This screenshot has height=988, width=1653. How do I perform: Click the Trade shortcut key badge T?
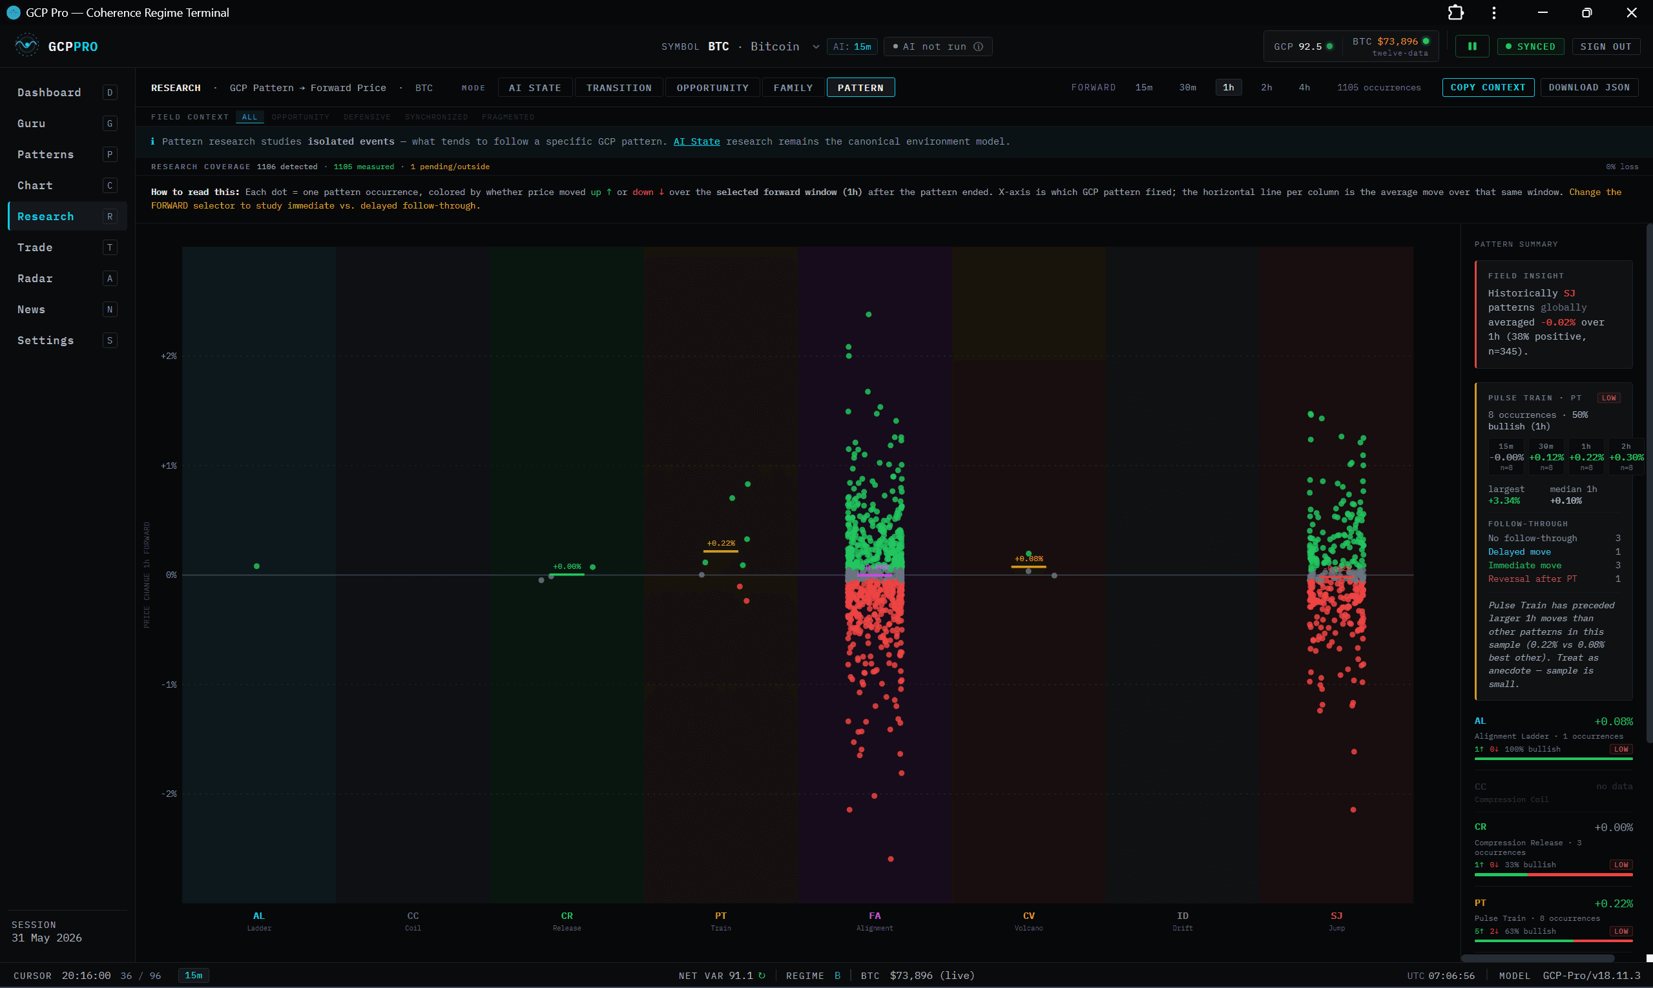pos(110,247)
